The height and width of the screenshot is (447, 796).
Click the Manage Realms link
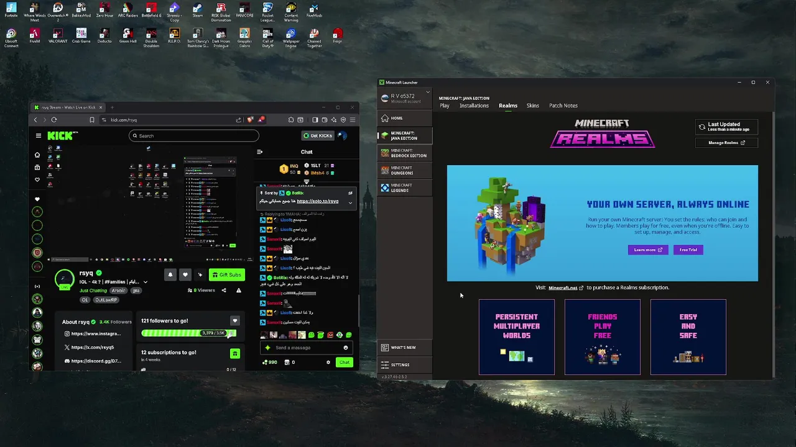(726, 143)
